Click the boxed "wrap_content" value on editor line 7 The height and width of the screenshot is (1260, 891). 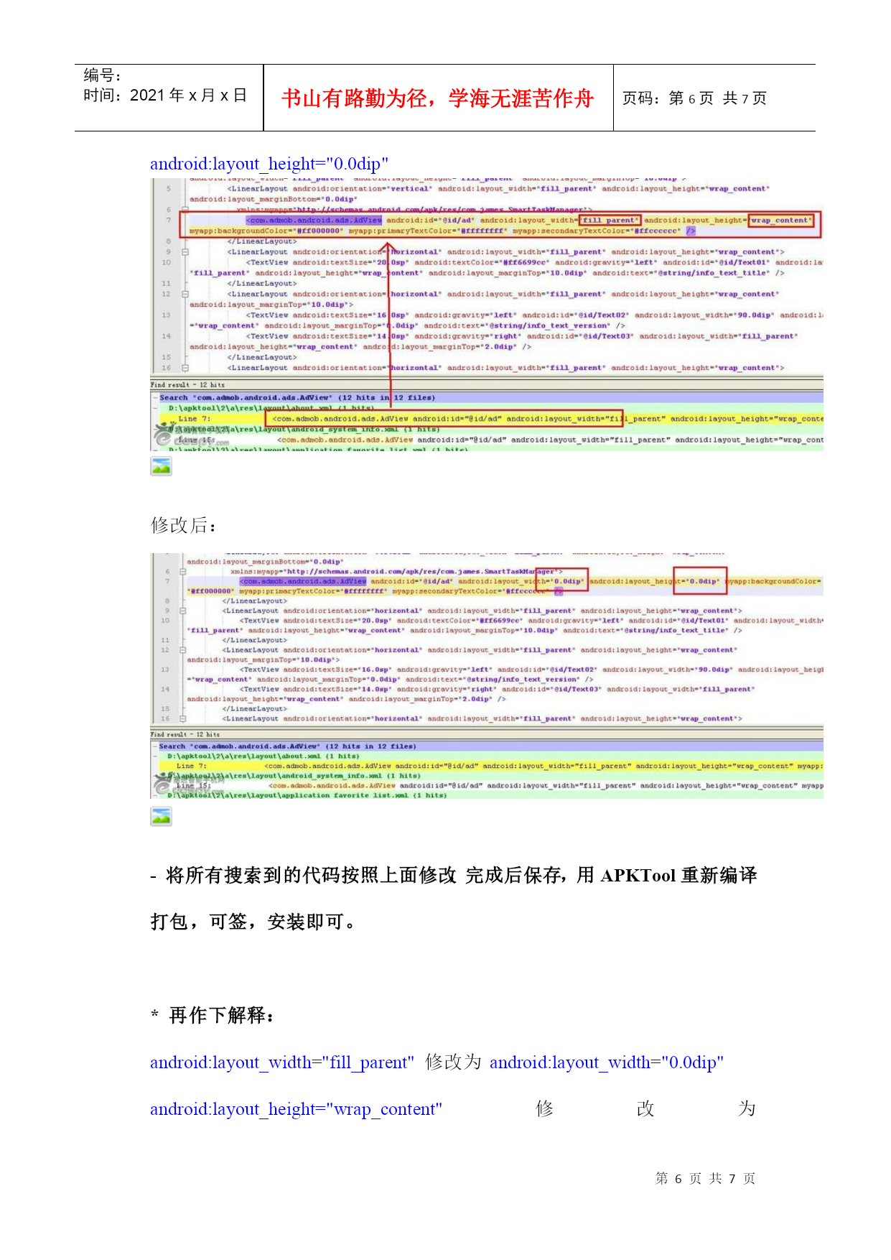click(x=780, y=221)
